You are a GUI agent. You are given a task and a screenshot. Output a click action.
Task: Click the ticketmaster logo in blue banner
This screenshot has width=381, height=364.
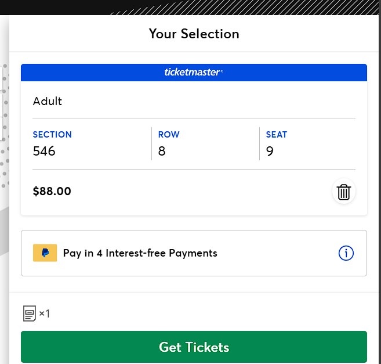click(x=194, y=73)
